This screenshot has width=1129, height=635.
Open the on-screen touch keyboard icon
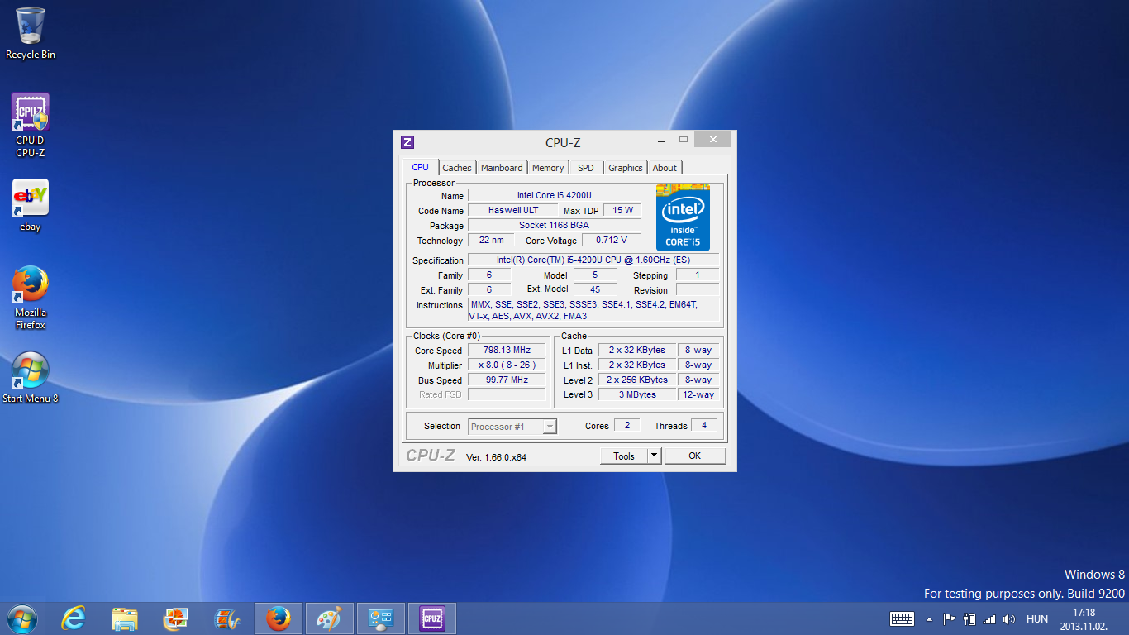click(x=902, y=618)
